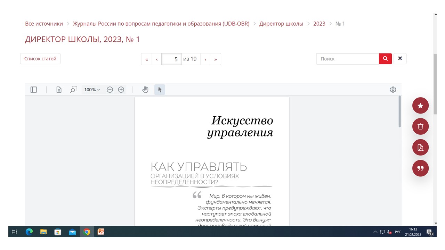This screenshot has width=445, height=250.
Task: Download the PDF via round button
Action: [420, 148]
